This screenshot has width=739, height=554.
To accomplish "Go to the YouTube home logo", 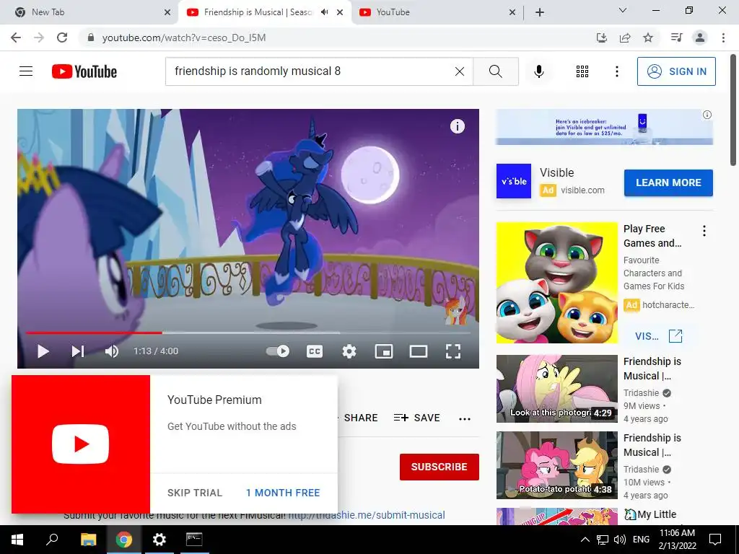I will click(x=84, y=71).
